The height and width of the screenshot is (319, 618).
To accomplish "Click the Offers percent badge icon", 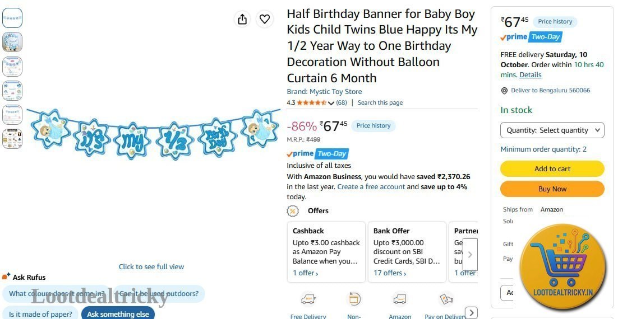I will [292, 211].
